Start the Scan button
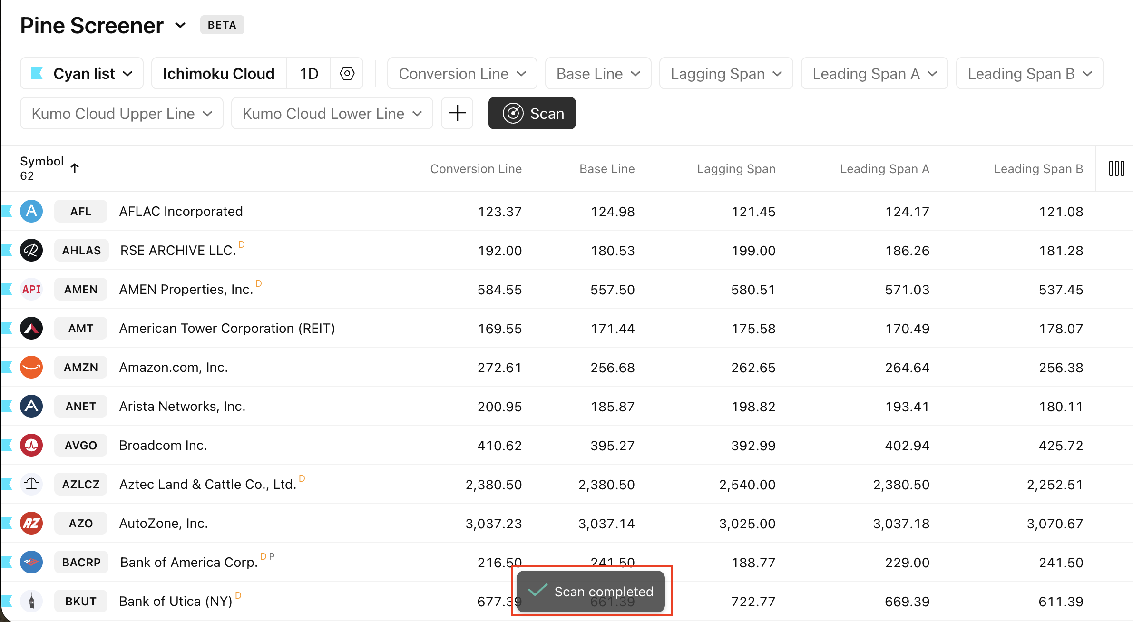 (x=532, y=113)
